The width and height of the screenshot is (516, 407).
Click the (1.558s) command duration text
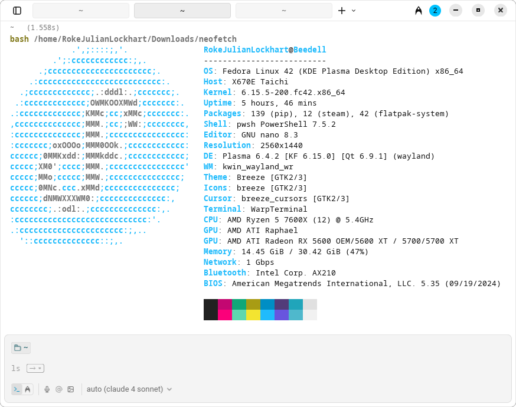pos(43,28)
